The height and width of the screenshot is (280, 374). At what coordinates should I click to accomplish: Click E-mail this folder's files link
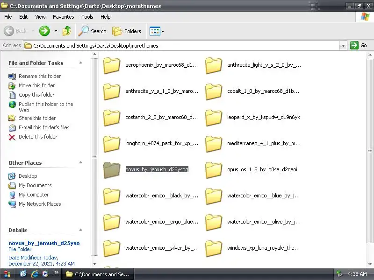point(44,127)
